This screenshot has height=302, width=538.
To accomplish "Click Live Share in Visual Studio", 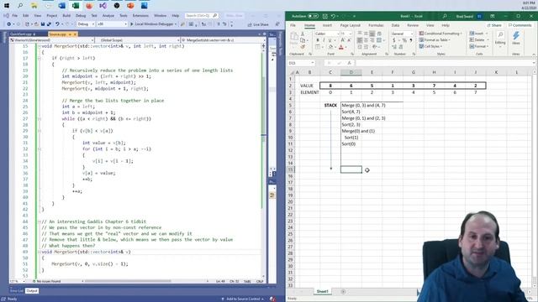I will 258,24.
